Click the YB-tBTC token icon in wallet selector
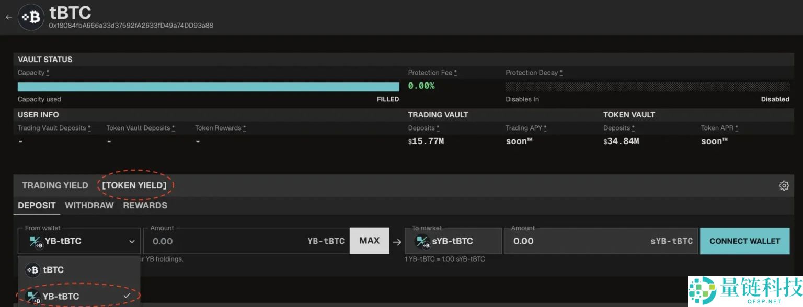803x307 pixels. [35, 241]
